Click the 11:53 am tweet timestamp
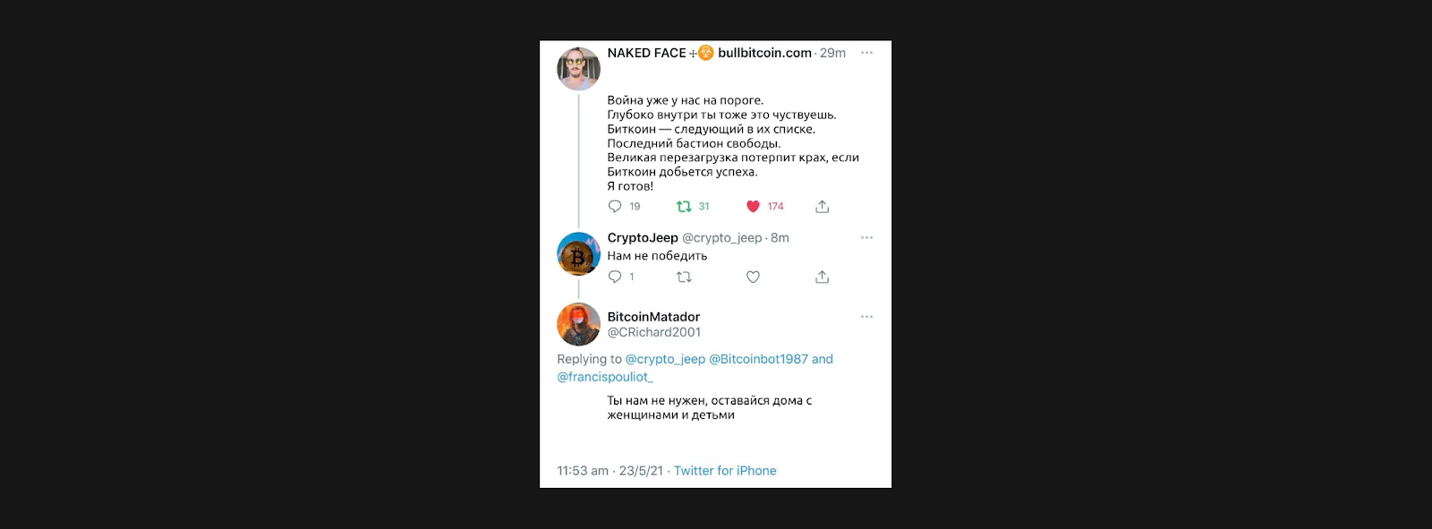 (583, 471)
